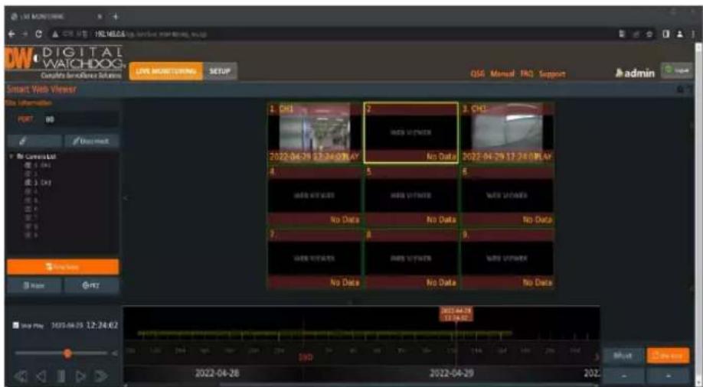The width and height of the screenshot is (703, 387).
Task: Select camera 7 in Camera List
Action: point(31,217)
